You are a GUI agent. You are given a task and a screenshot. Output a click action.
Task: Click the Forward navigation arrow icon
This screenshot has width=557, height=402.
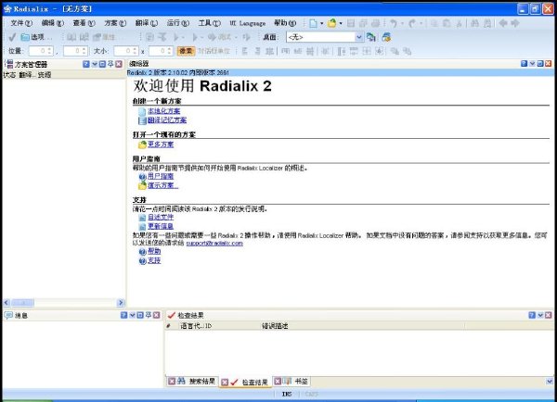pyautogui.click(x=514, y=23)
